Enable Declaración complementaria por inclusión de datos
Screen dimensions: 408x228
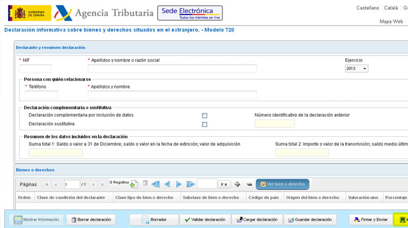click(205, 116)
